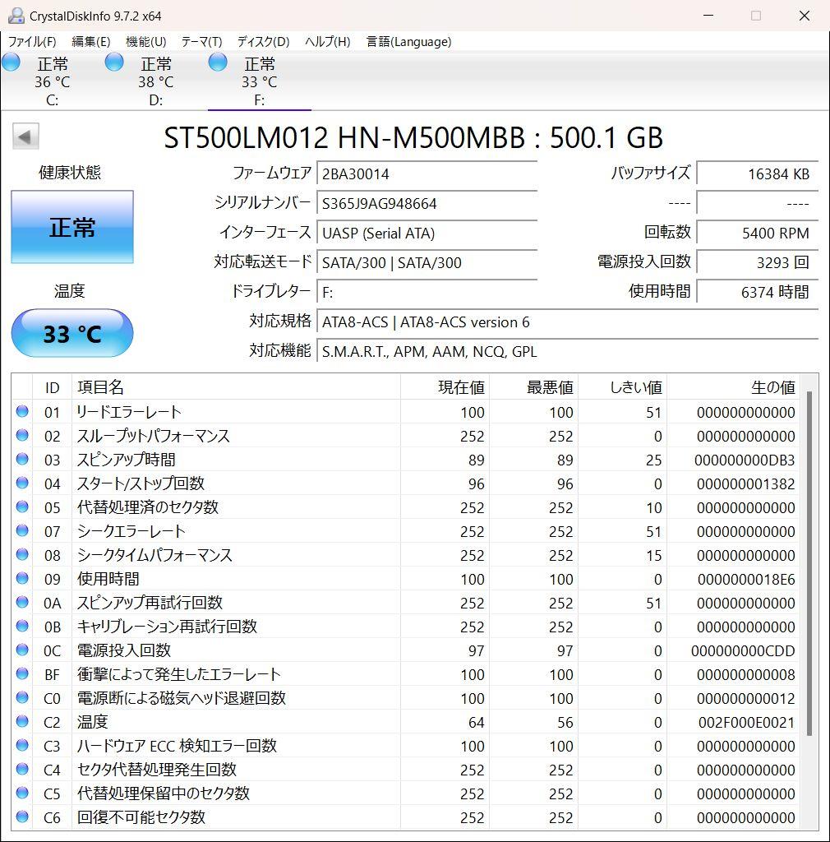Click status orb of attribute 0A スピンアップ再試行回数

point(22,602)
